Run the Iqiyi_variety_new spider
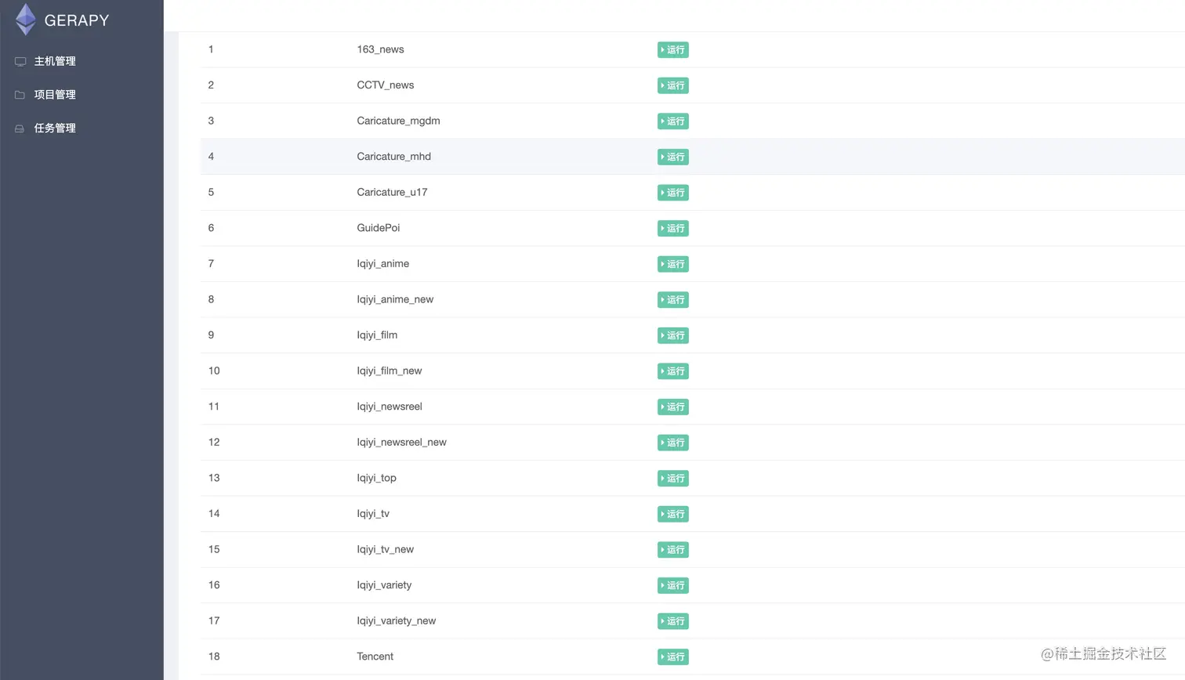 (673, 621)
